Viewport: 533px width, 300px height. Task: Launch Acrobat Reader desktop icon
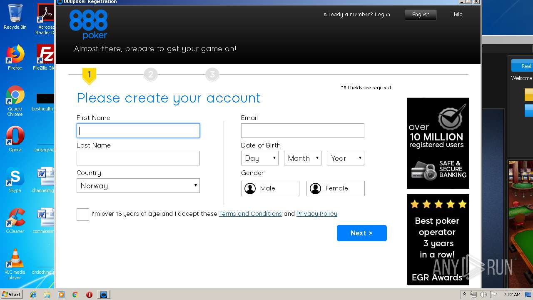(45, 19)
